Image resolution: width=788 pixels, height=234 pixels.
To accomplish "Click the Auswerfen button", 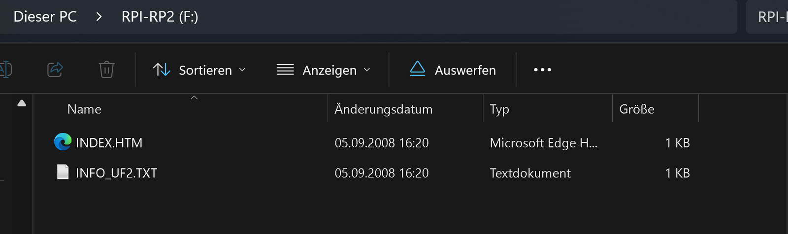I will (x=453, y=70).
